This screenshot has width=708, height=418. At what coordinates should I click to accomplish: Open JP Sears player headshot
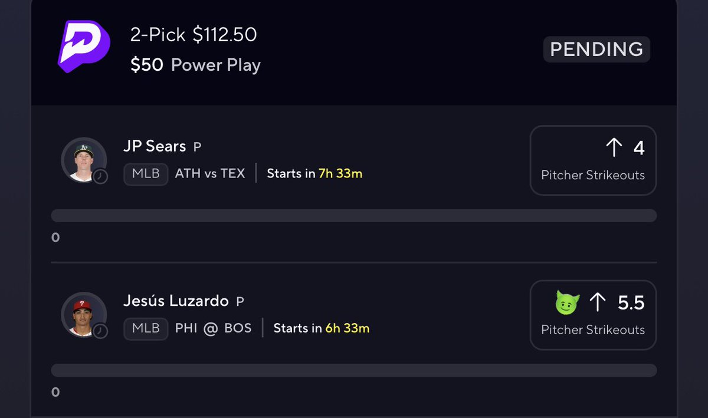(84, 160)
